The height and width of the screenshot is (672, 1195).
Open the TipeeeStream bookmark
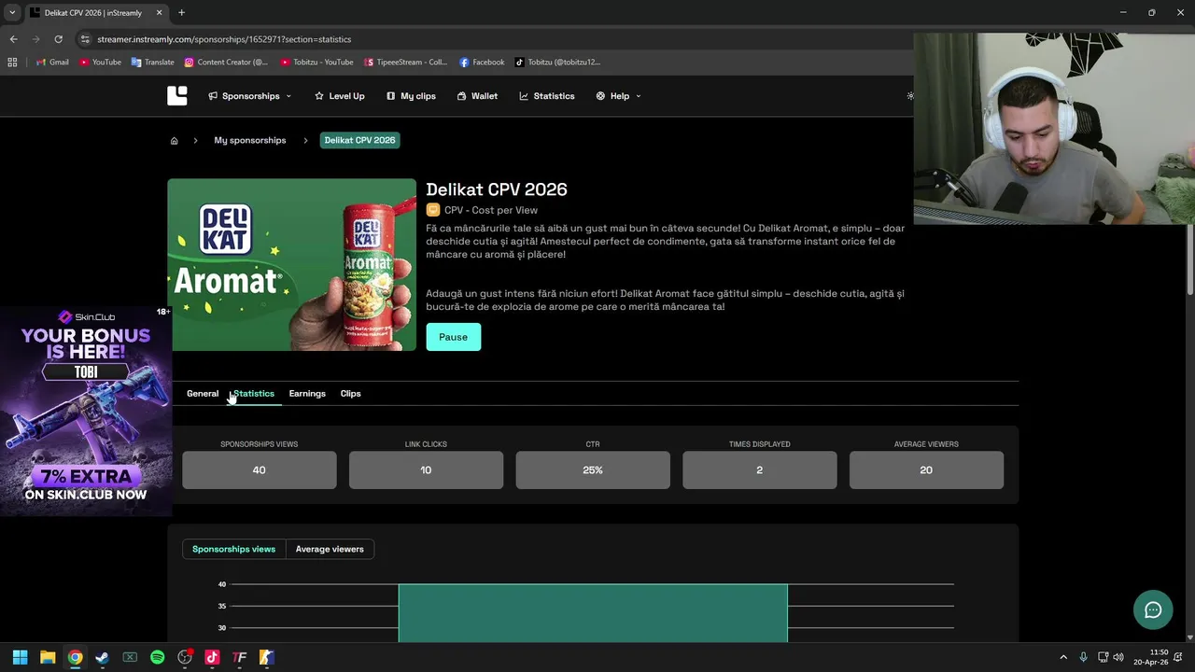coord(406,63)
